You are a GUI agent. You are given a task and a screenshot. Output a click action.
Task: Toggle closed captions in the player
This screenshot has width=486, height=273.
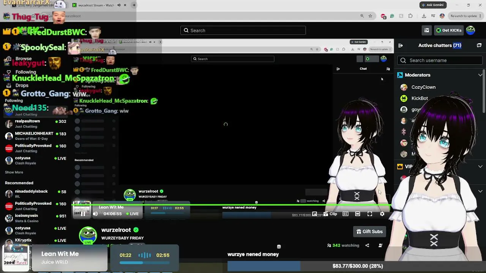(x=346, y=214)
